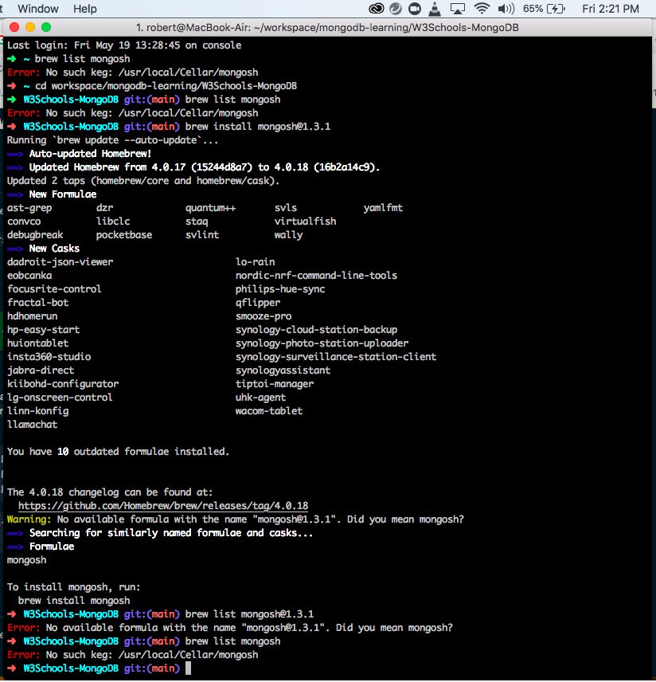Image resolution: width=656 pixels, height=682 pixels.
Task: Click the Fri 2:21 PM clock
Action: tap(611, 9)
